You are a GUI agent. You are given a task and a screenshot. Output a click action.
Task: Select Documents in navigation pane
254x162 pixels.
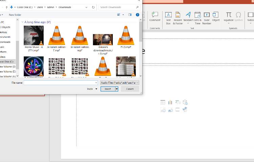(5, 37)
